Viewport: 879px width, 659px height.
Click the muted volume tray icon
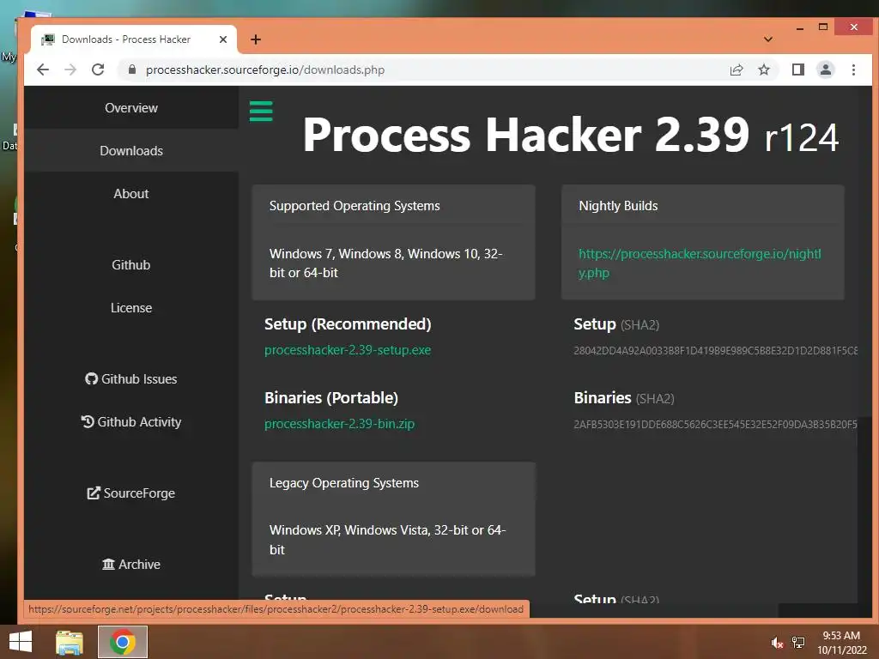pos(777,643)
